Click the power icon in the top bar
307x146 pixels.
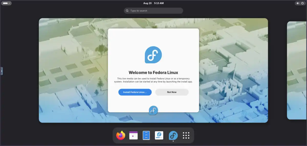302,3
